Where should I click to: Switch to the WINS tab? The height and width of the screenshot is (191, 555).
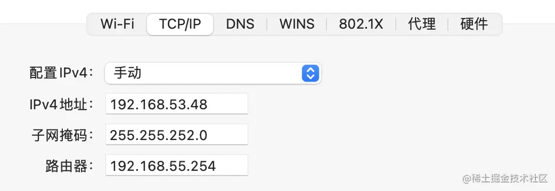(x=297, y=24)
